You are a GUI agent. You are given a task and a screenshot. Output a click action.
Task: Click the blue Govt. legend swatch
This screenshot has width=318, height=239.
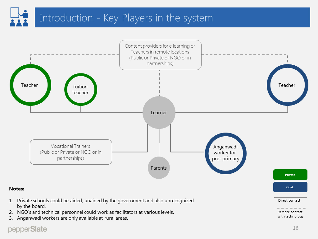(290, 187)
